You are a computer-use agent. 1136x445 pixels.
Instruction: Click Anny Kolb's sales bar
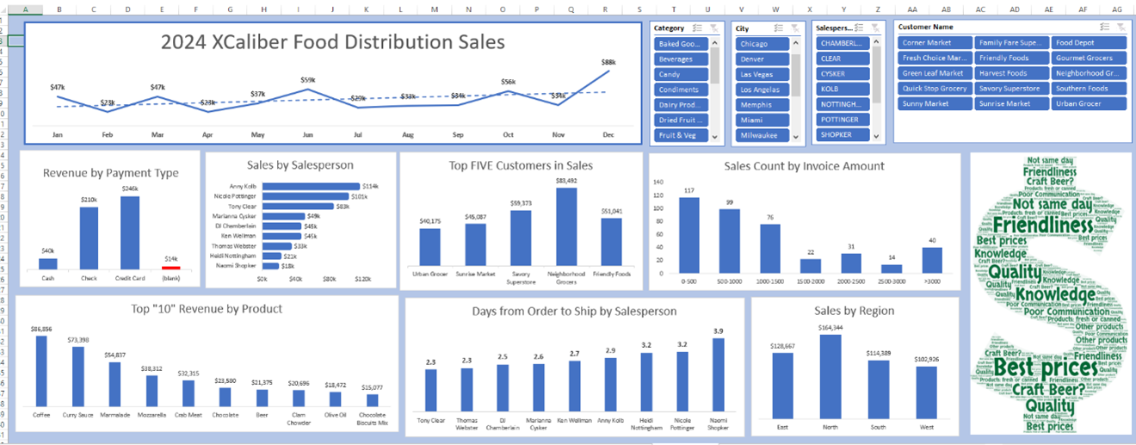(311, 186)
